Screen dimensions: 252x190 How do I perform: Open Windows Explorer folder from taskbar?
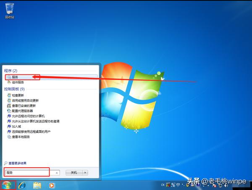click(37, 185)
